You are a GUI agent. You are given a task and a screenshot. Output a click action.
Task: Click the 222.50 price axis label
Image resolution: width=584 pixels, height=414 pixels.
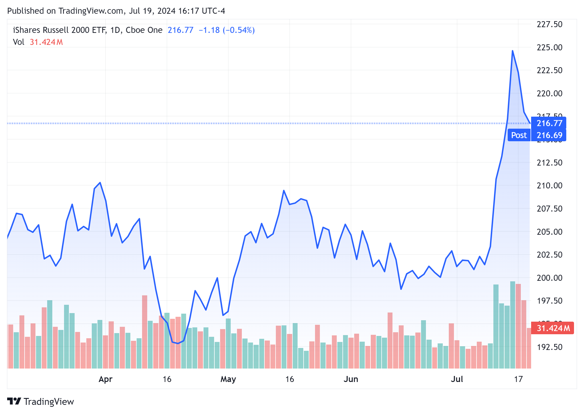(x=549, y=70)
